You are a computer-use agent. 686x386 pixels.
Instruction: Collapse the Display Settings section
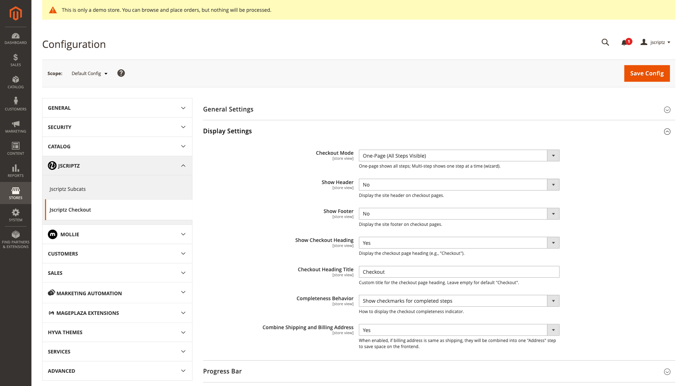coord(667,132)
